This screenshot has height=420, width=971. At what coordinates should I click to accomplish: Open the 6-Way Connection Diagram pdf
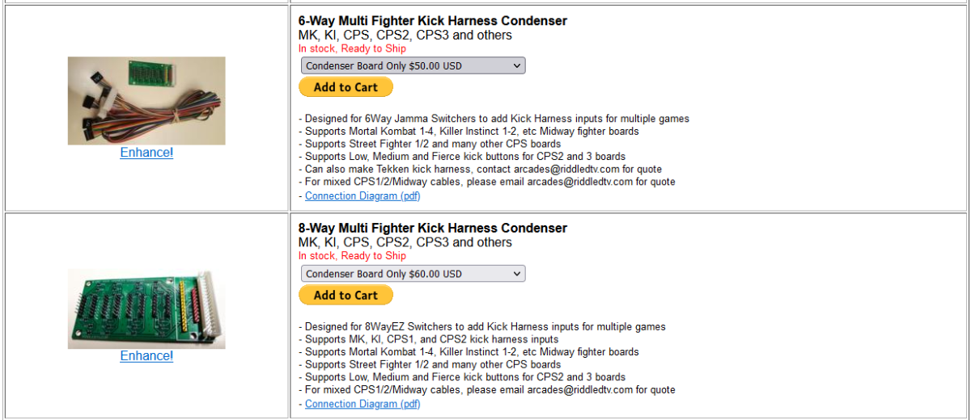point(363,196)
